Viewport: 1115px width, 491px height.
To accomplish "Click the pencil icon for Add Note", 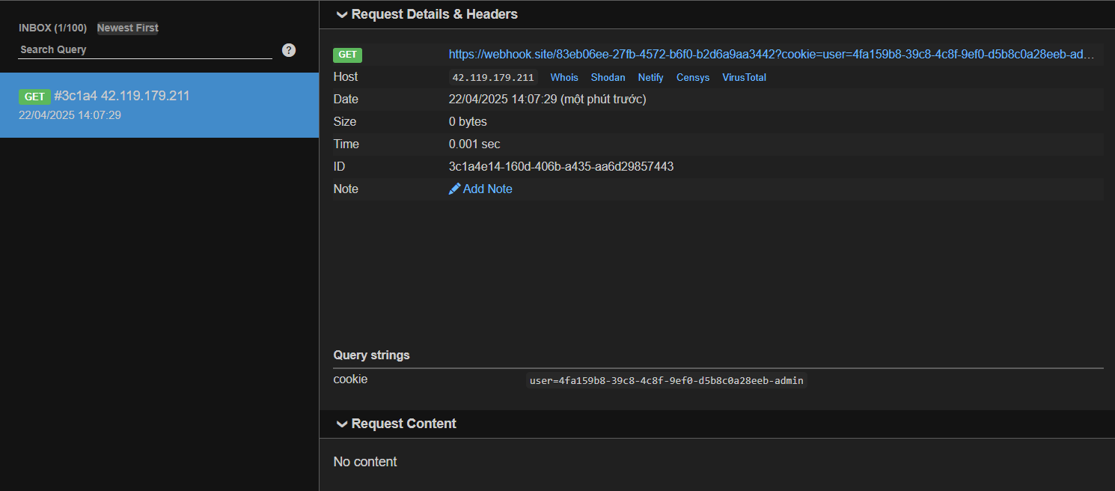I will click(454, 189).
